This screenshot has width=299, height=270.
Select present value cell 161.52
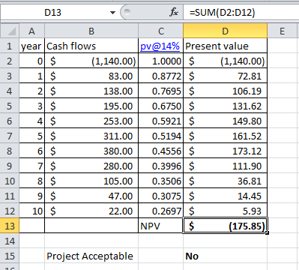click(225, 136)
